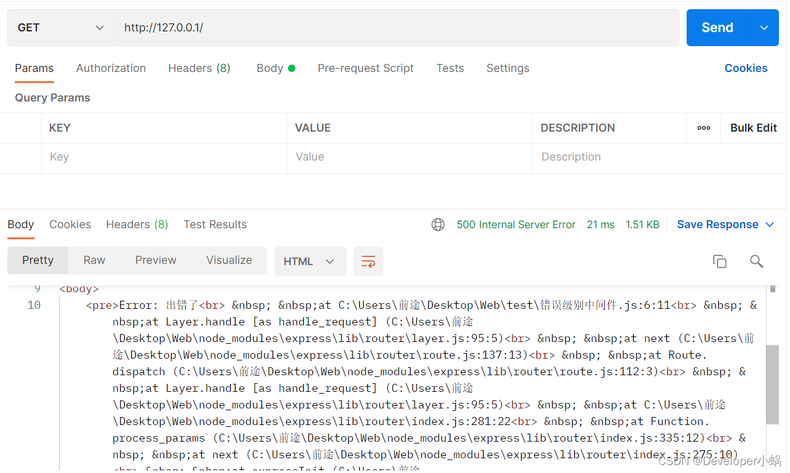Open the request Body tab

(276, 68)
